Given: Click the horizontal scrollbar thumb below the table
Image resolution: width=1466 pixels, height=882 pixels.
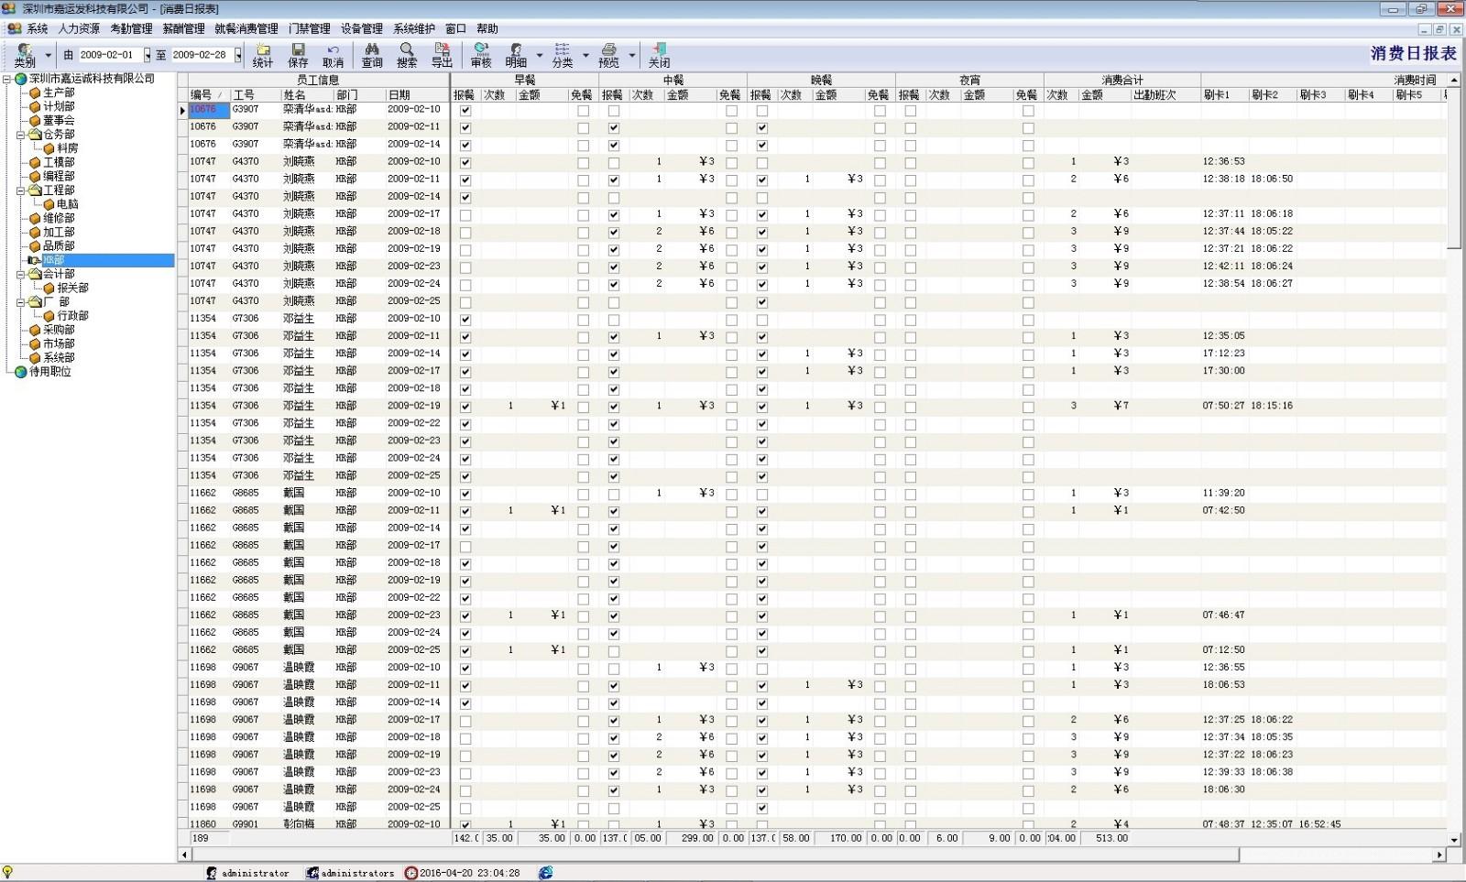Looking at the screenshot, I should [x=715, y=855].
